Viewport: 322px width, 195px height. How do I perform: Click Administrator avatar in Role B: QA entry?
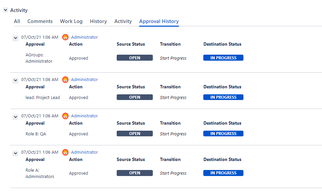coord(65,116)
